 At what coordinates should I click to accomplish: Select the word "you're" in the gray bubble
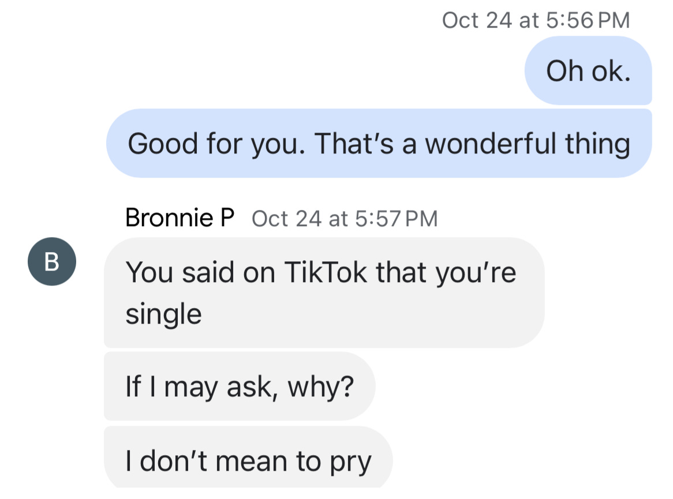coord(476,273)
